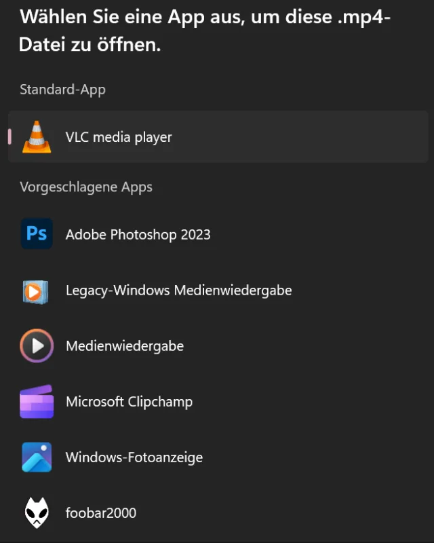Click the VLC traffic cone icon
The image size is (434, 543).
pyautogui.click(x=37, y=137)
